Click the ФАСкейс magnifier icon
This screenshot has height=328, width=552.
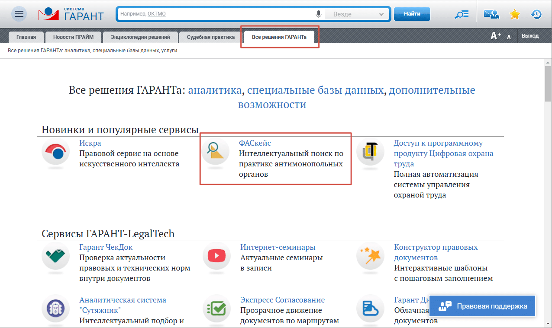[x=216, y=153]
